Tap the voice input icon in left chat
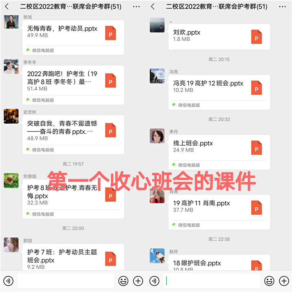 pyautogui.click(x=8, y=281)
